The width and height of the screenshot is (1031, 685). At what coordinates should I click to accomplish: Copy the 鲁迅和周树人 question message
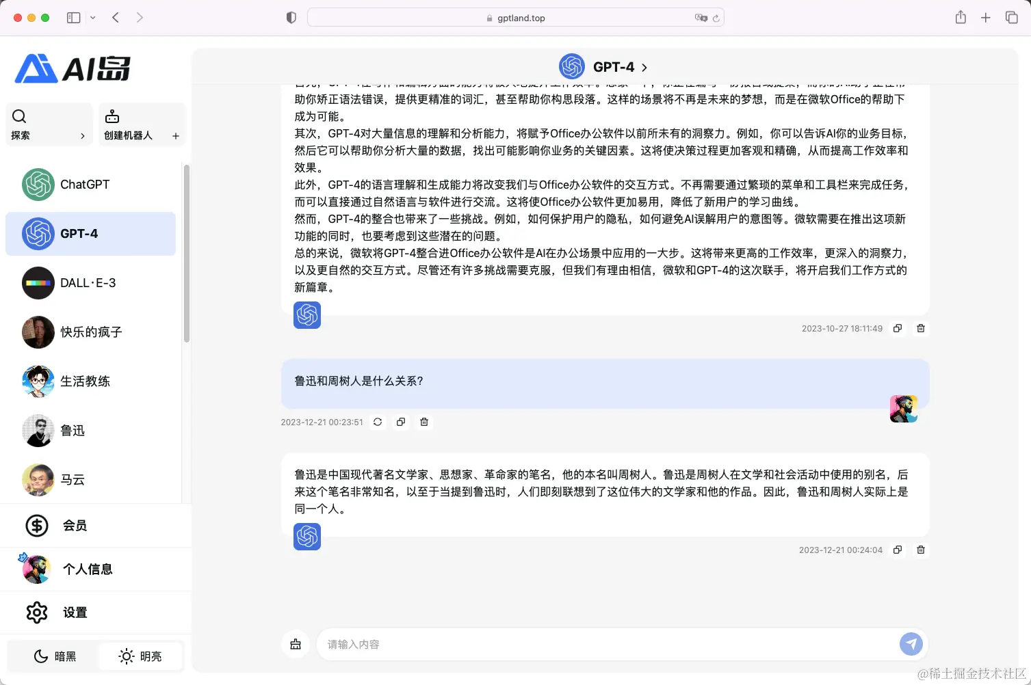tap(401, 422)
